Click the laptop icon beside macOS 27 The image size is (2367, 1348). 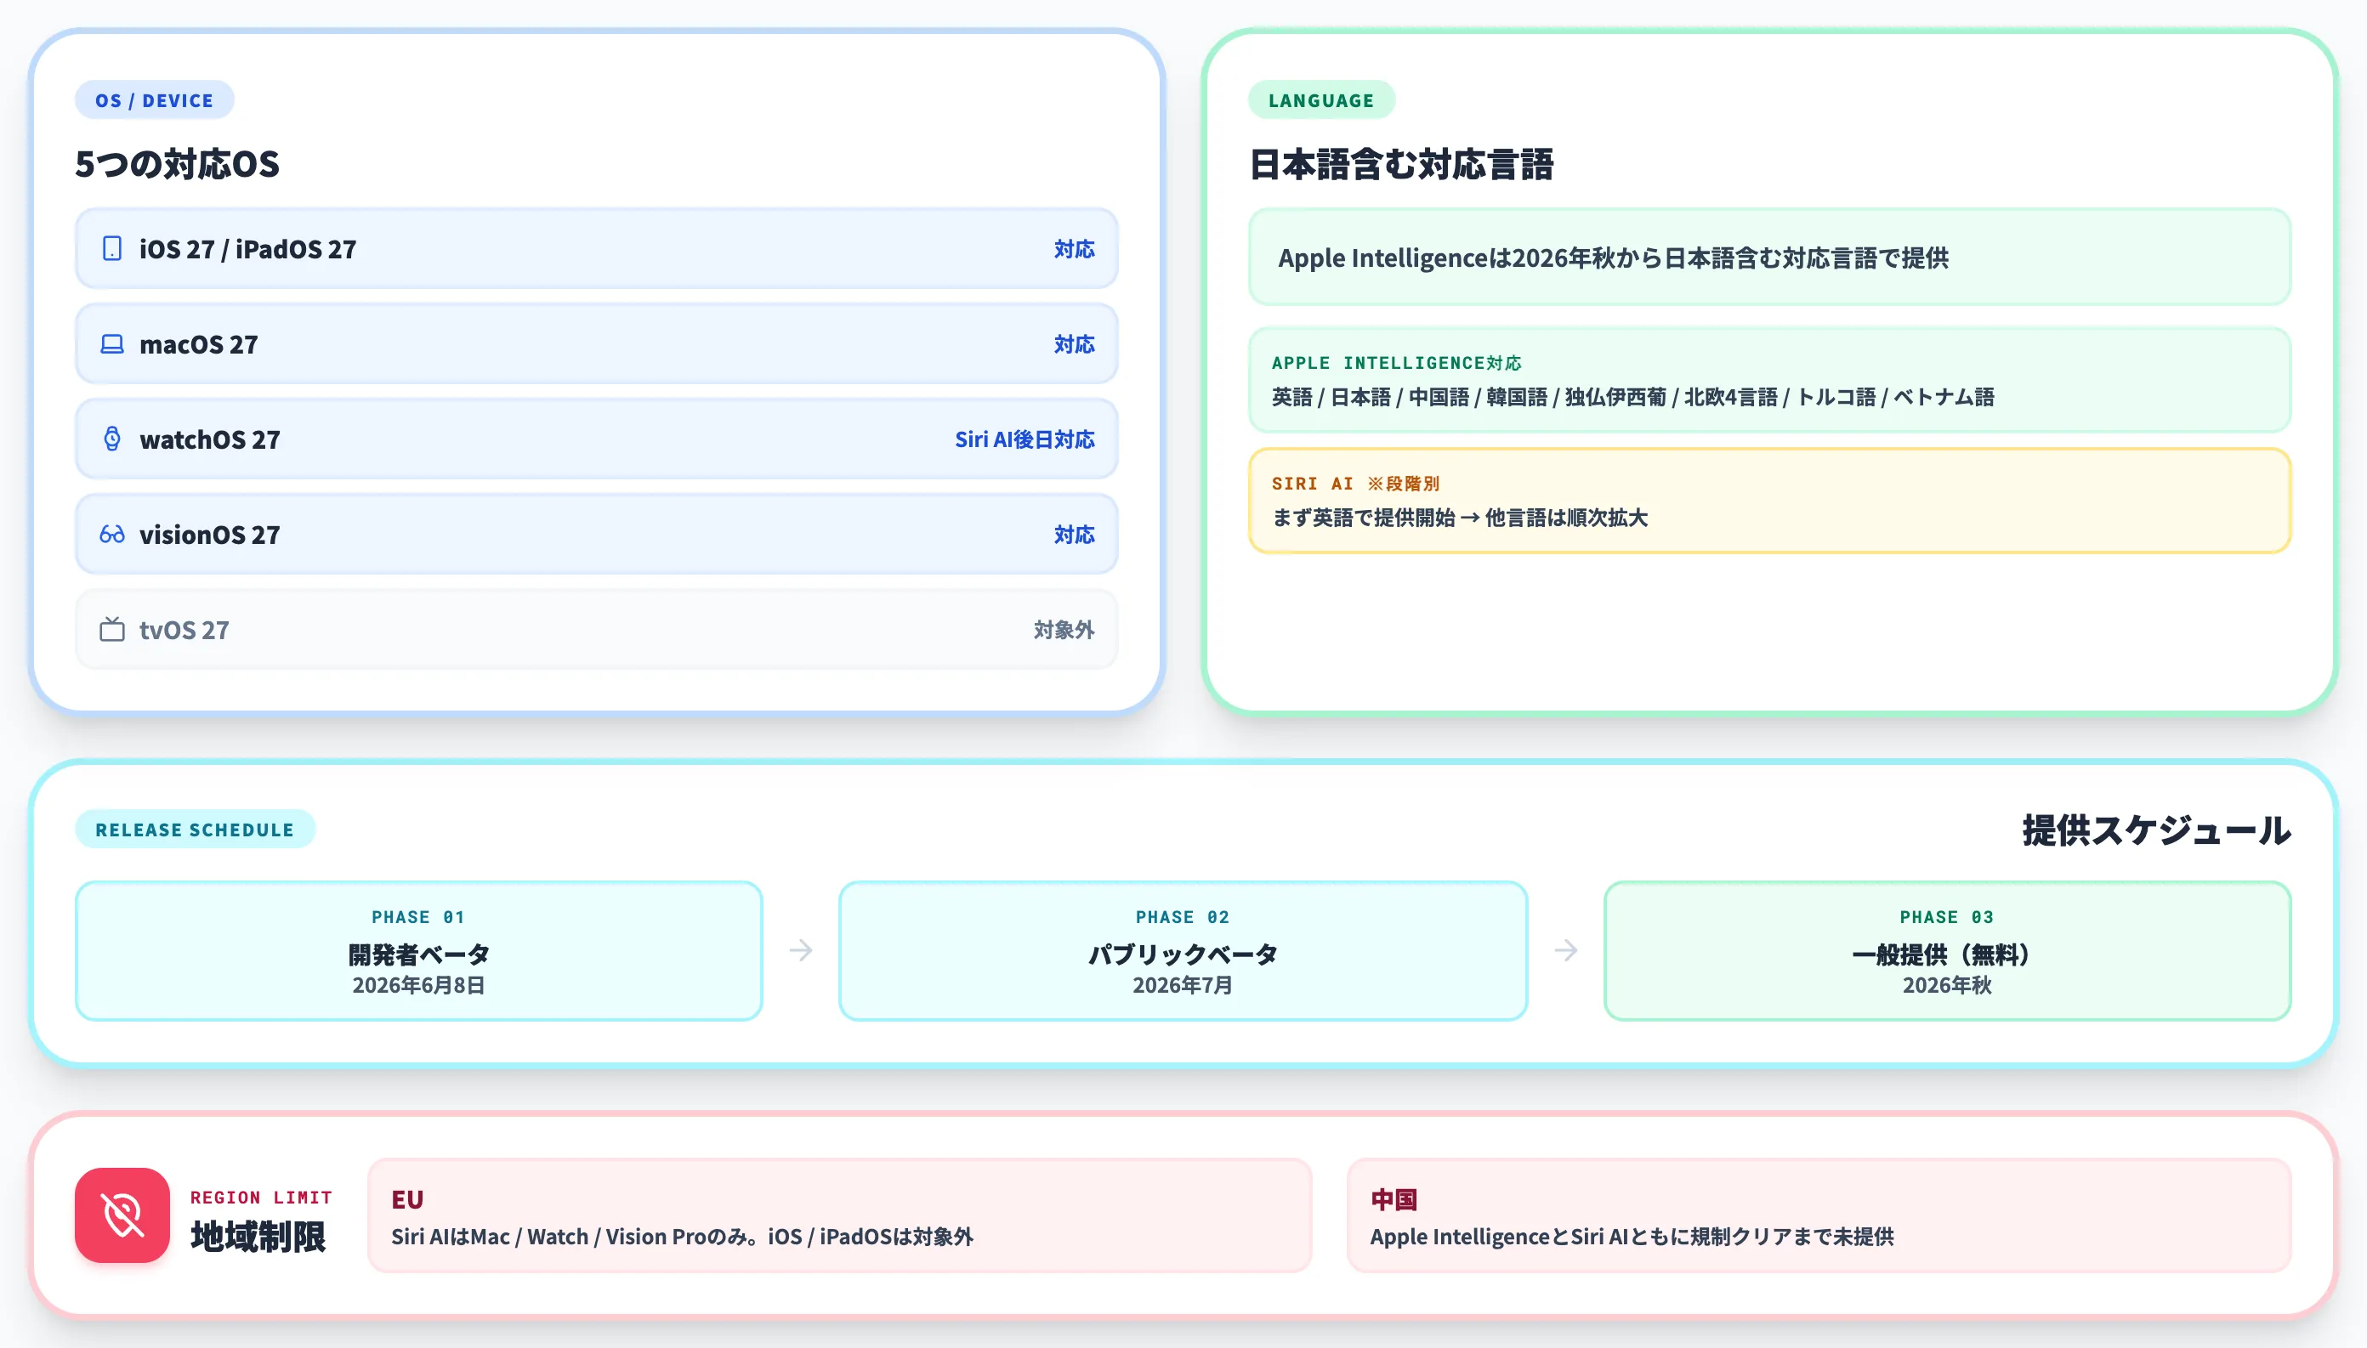pos(112,344)
